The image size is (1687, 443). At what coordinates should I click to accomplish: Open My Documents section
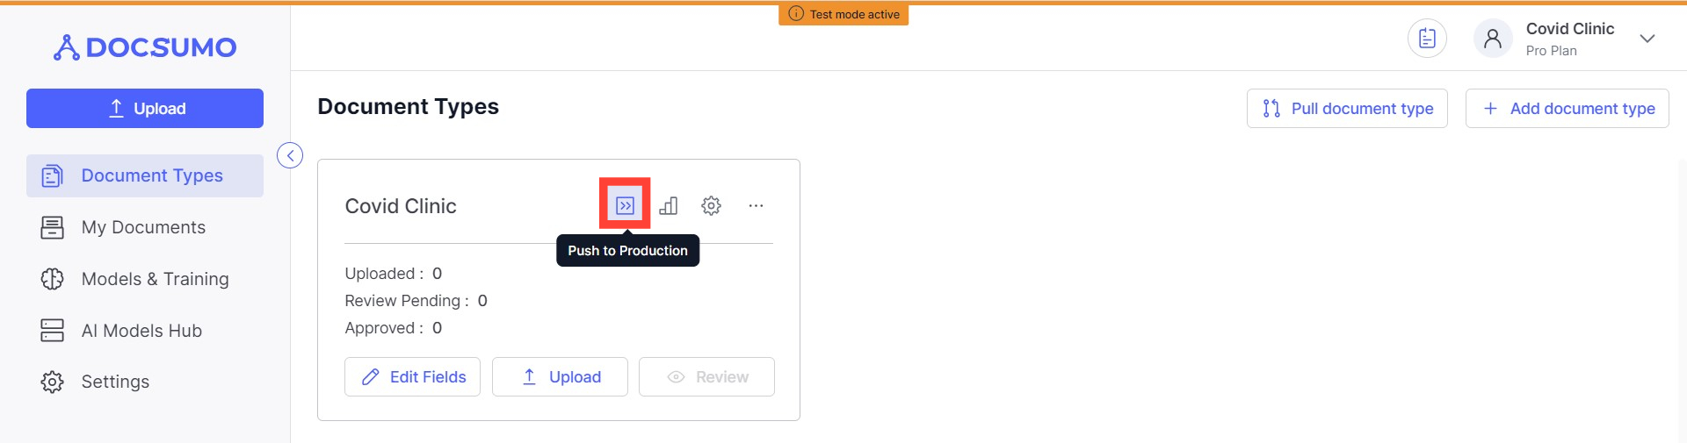pyautogui.click(x=145, y=227)
